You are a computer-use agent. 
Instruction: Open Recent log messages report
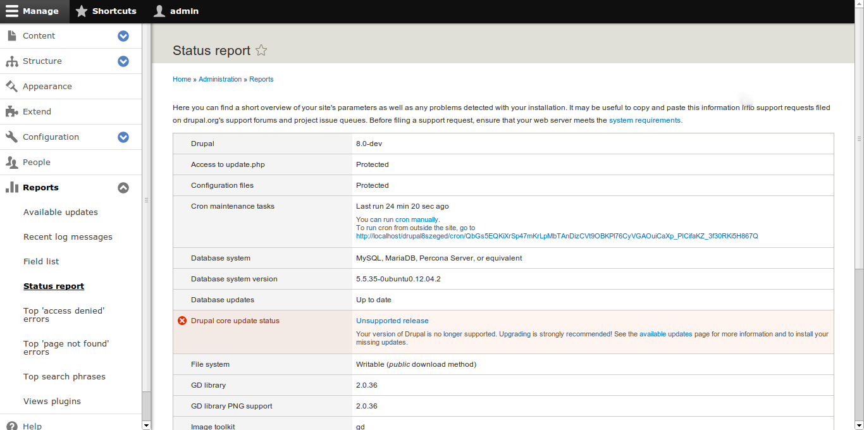[x=68, y=236]
